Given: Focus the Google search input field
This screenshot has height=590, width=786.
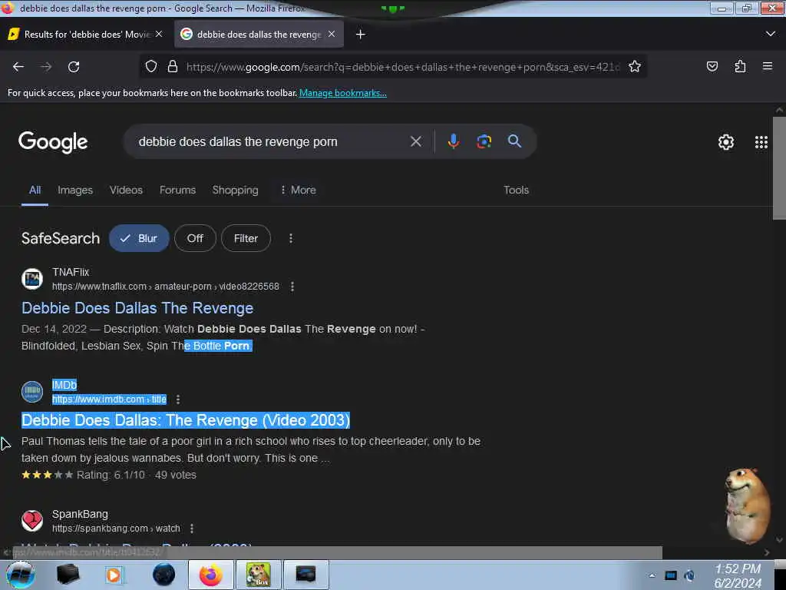Looking at the screenshot, I should pyautogui.click(x=271, y=141).
